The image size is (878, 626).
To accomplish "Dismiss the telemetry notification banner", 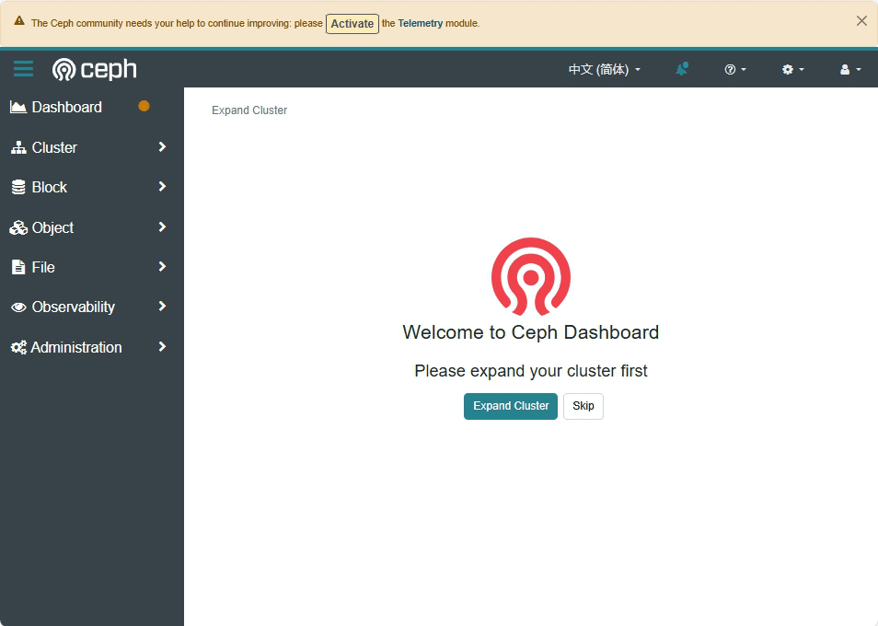I will coord(861,20).
